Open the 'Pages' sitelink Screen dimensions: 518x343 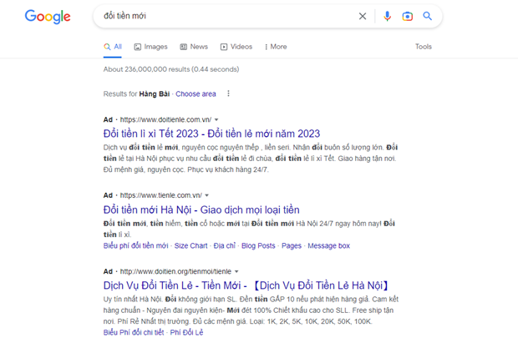[x=292, y=246]
